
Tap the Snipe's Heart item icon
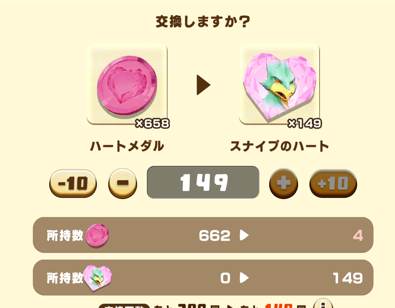pyautogui.click(x=279, y=85)
